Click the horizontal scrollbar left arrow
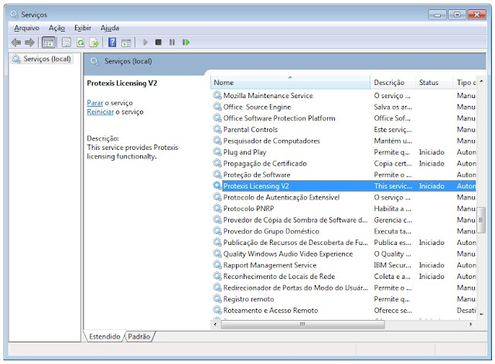Viewport: 495px width, 364px height. pos(215,325)
